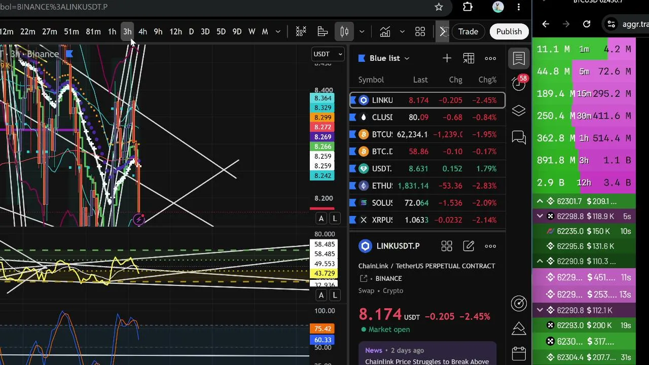
Task: Click the grid icon beside LINKUSDT.P details title
Action: 447,246
